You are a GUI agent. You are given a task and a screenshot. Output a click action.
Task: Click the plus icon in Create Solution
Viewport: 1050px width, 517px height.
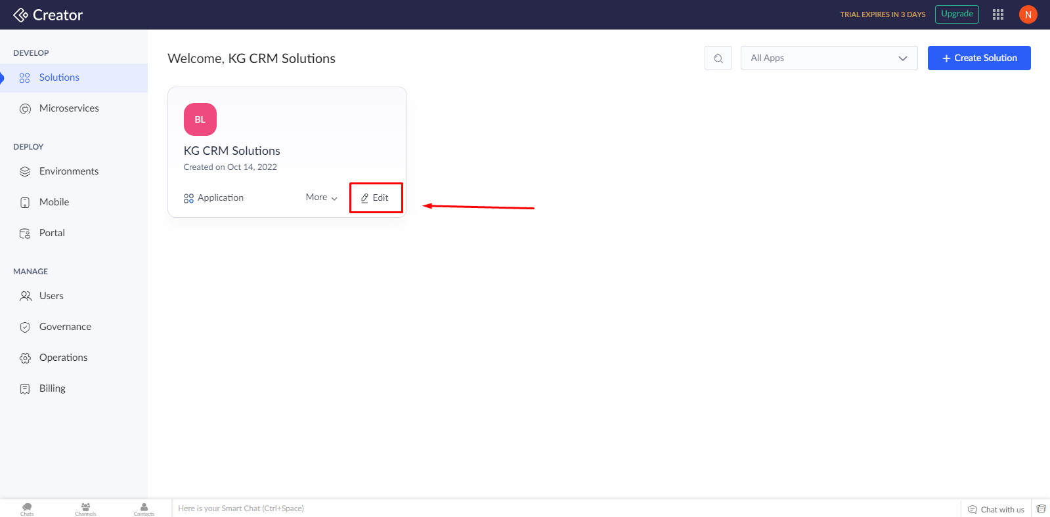[x=946, y=58]
